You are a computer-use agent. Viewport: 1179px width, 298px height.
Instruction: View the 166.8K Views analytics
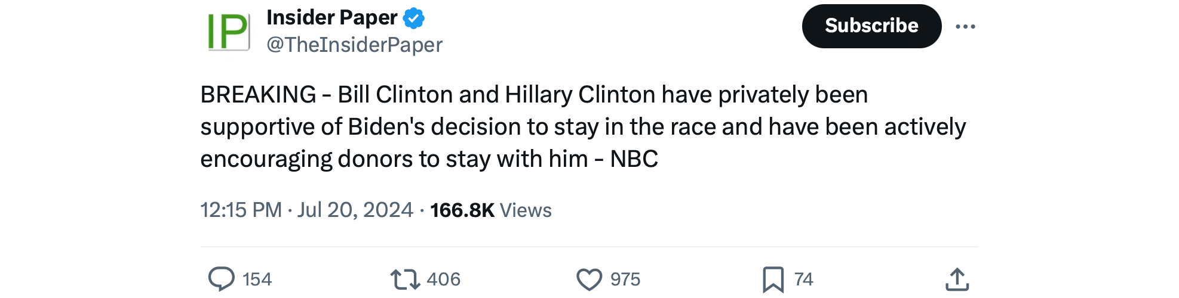[491, 210]
